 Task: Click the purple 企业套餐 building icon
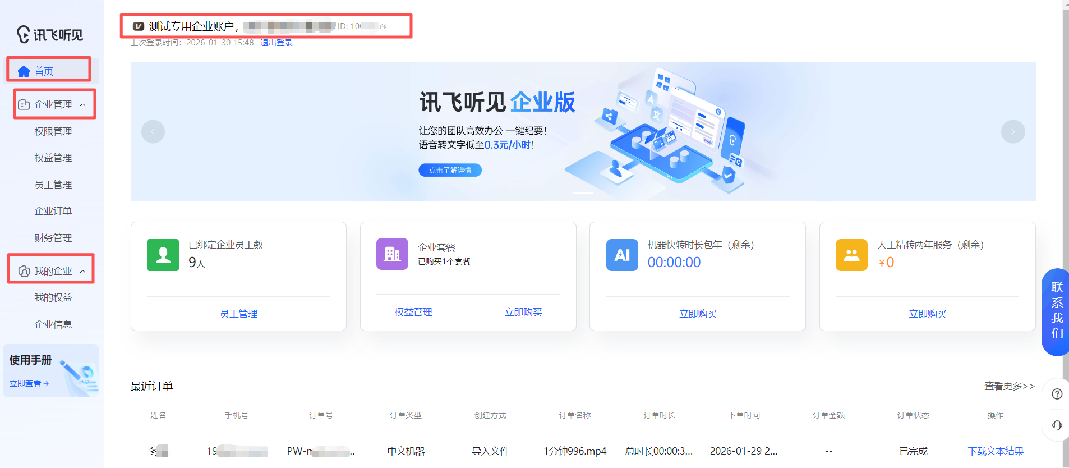click(x=392, y=254)
